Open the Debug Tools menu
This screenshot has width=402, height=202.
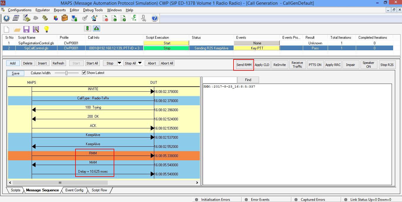(x=93, y=10)
